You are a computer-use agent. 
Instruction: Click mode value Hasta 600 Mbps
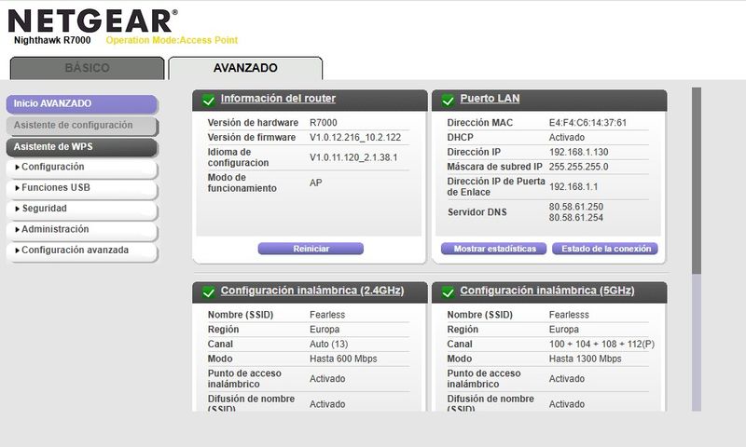pos(343,359)
